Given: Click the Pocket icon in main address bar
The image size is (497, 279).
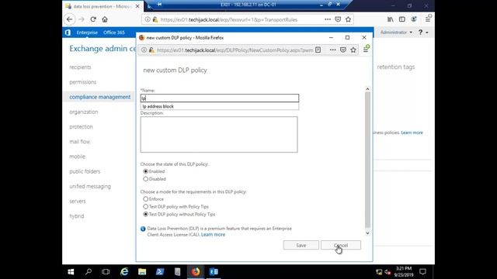Looking at the screenshot, I should pos(338,19).
